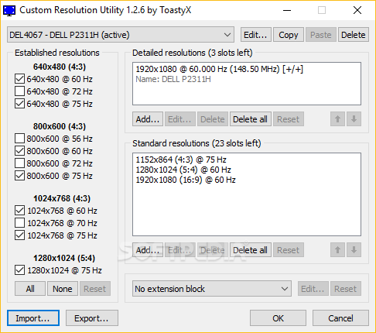The width and height of the screenshot is (376, 333).
Task: Delete all detailed resolutions
Action: point(251,119)
